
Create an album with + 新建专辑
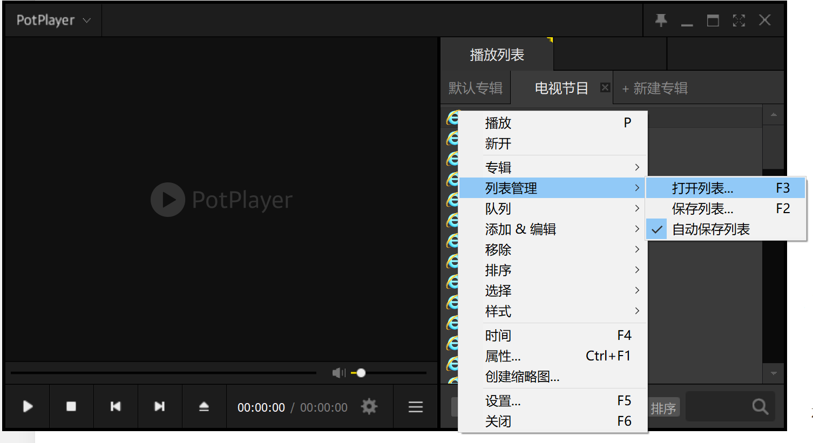pyautogui.click(x=655, y=88)
